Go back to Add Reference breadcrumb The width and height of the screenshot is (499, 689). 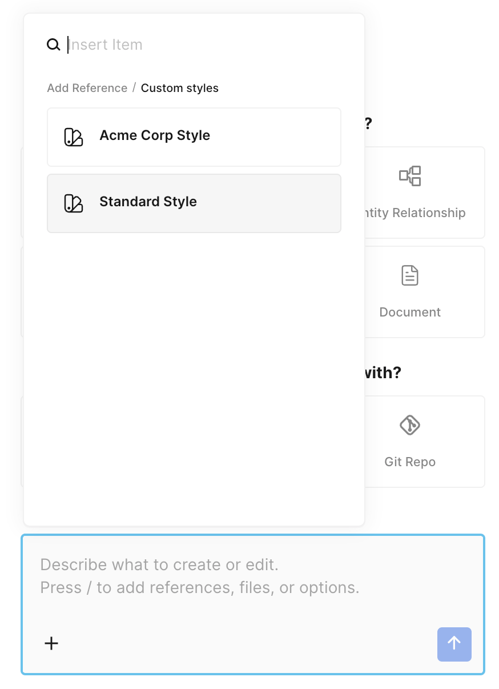(x=87, y=88)
